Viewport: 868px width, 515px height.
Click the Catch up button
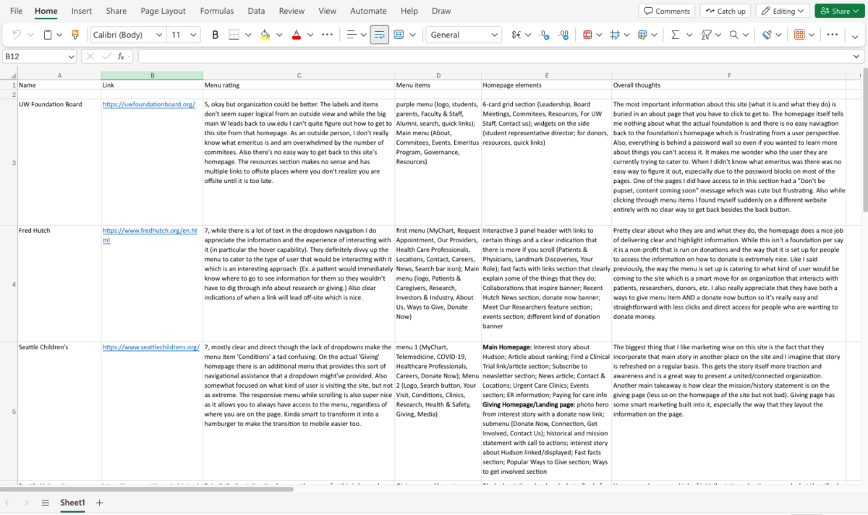[725, 11]
